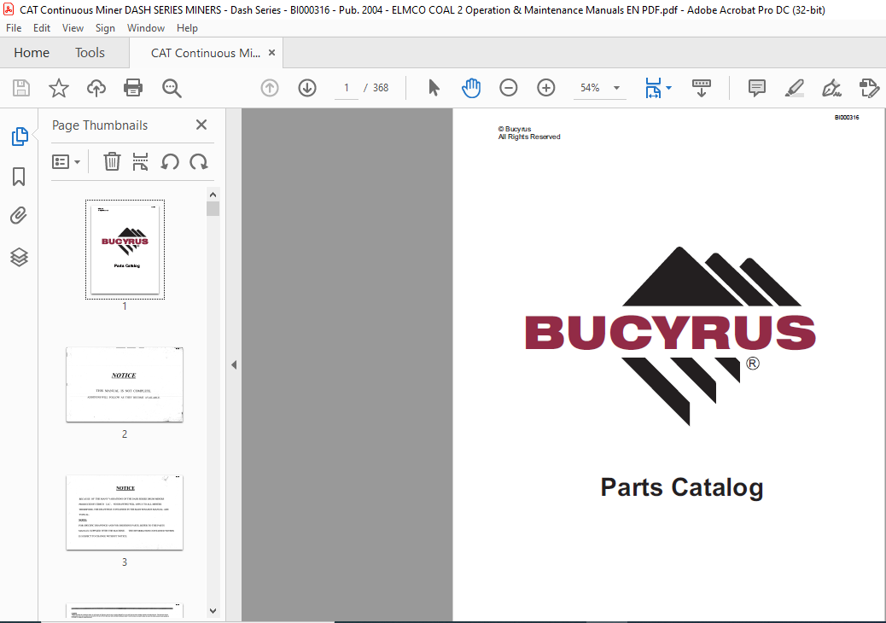Click the page number input field
This screenshot has height=623, width=886.
tap(347, 88)
